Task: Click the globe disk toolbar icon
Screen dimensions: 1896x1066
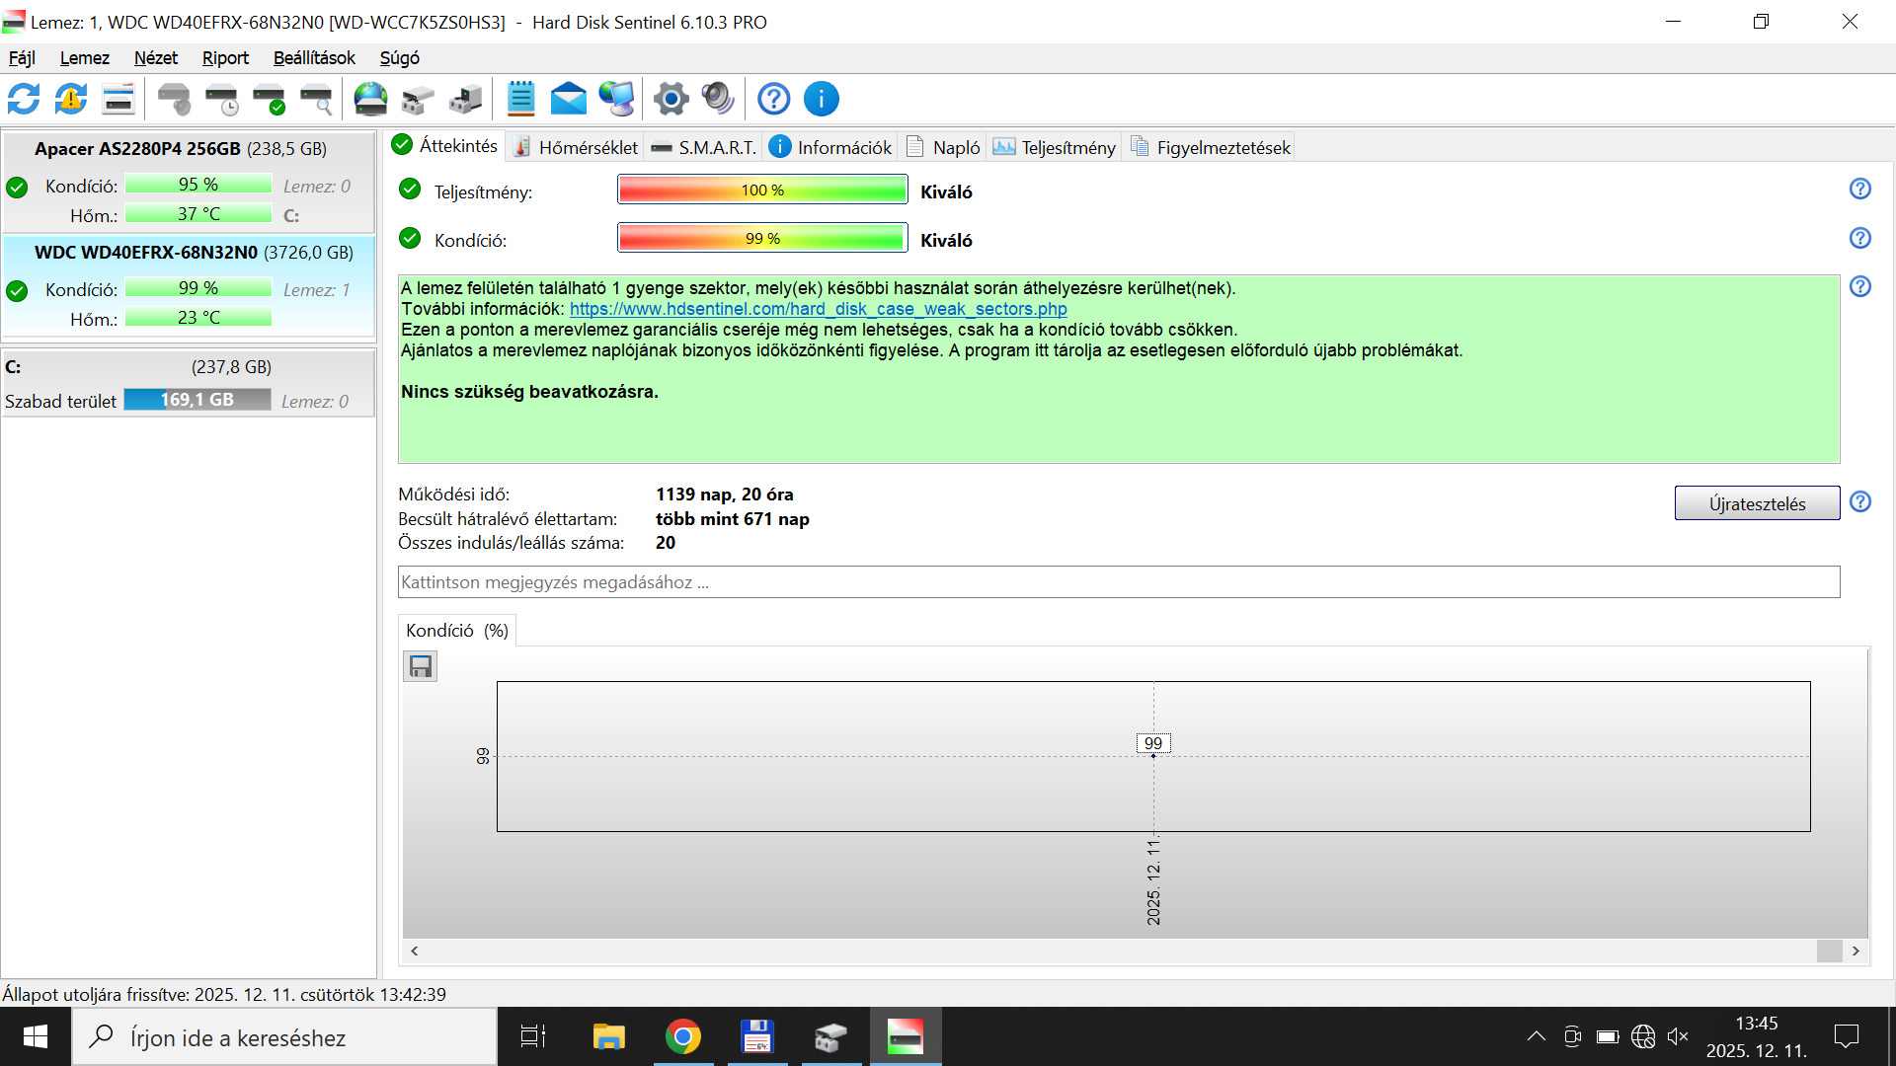Action: pyautogui.click(x=370, y=99)
